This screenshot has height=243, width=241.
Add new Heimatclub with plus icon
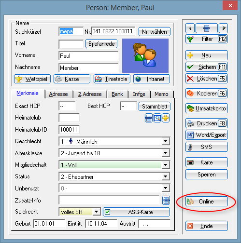pyautogui.click(x=166, y=118)
